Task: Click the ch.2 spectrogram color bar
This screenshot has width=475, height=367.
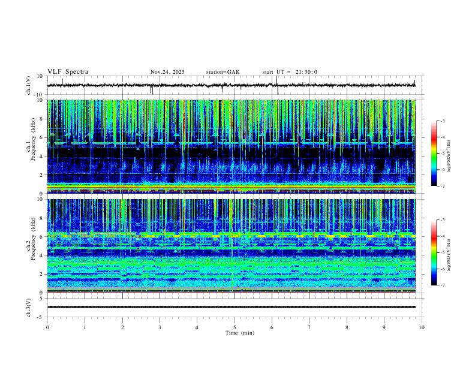Action: tap(434, 252)
